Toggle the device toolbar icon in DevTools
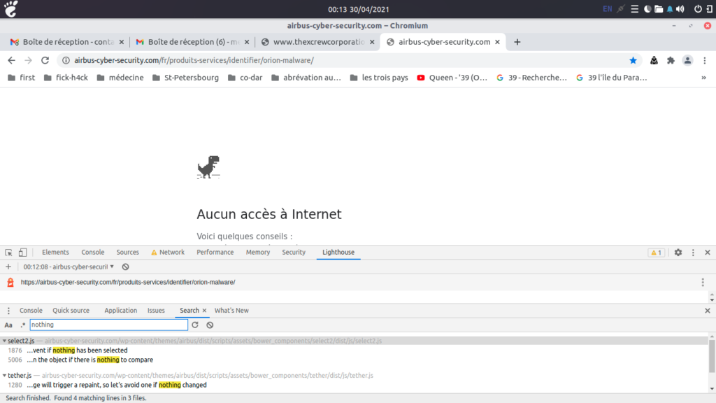Screen dimensions: 716x403 point(22,252)
